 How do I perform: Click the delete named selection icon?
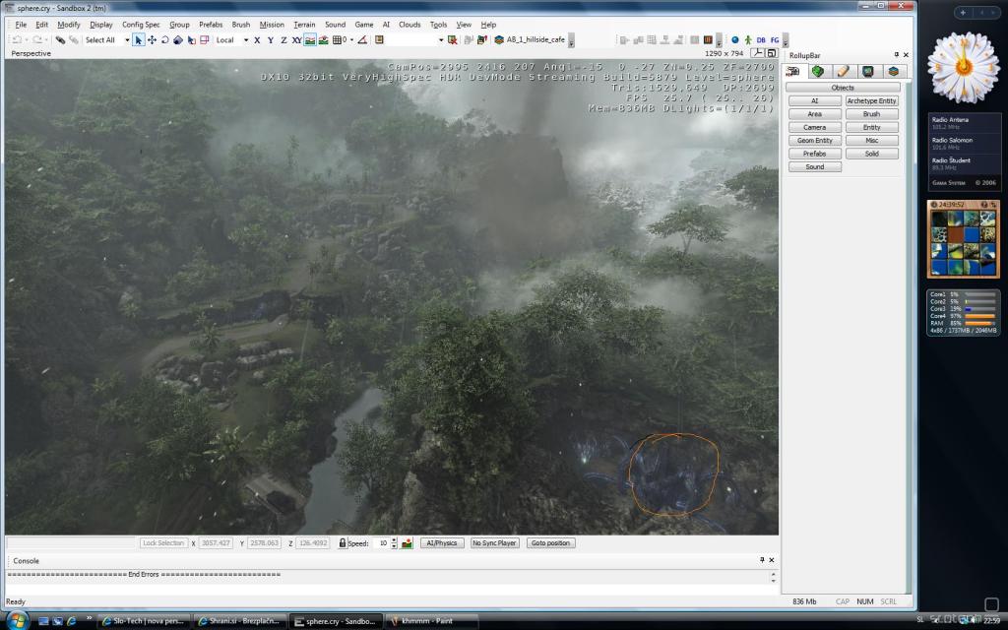click(453, 39)
